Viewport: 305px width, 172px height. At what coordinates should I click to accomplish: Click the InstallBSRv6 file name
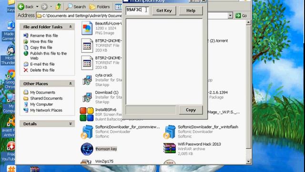(x=106, y=109)
